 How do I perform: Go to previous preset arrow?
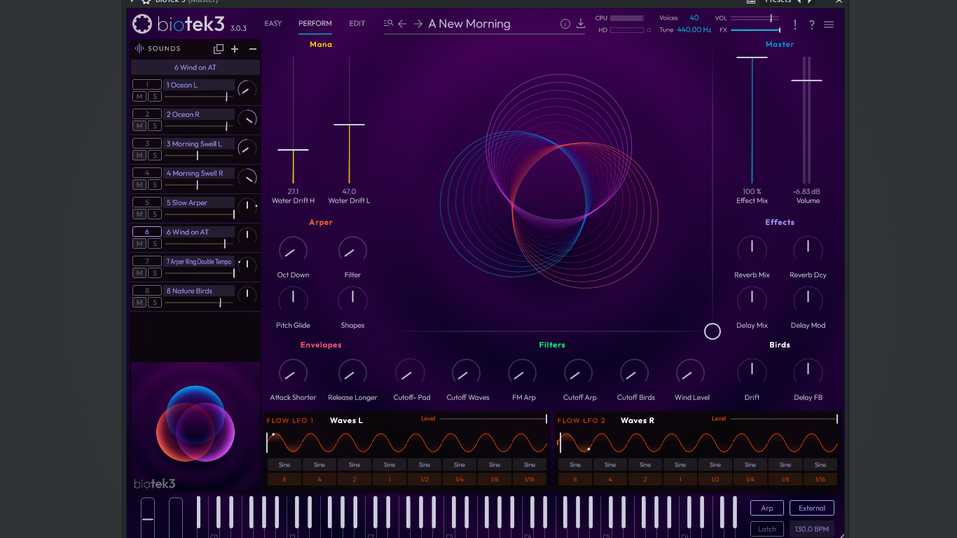click(x=403, y=24)
